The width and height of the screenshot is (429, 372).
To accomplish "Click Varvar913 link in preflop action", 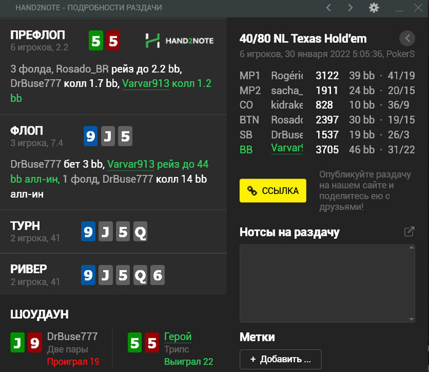I will 146,83.
